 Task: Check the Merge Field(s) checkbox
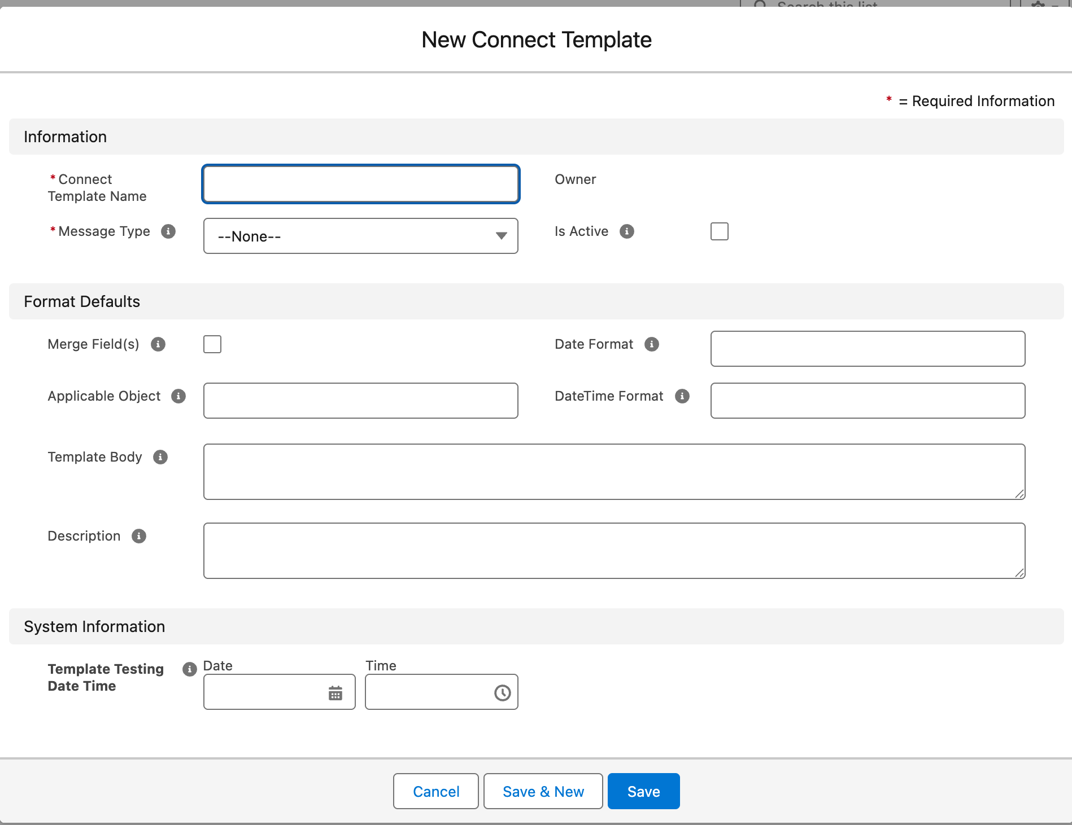coord(212,344)
